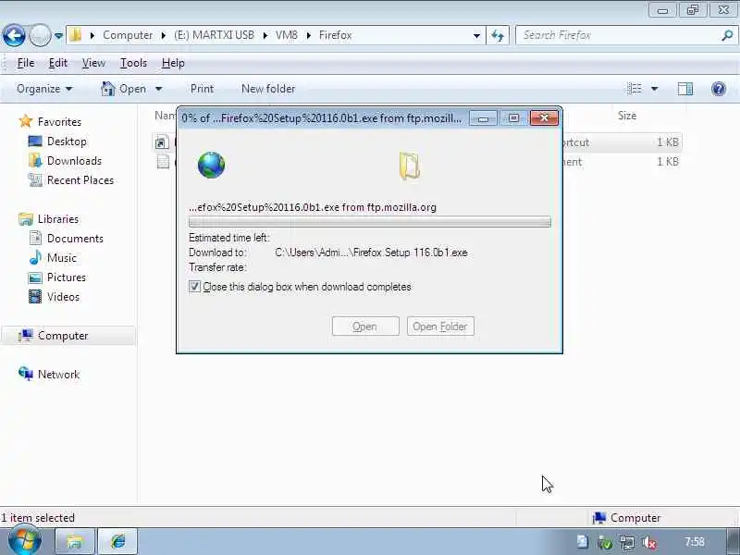
Task: Click the Open toolbar button
Action: pos(124,89)
